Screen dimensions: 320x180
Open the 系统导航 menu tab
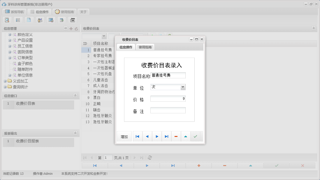coord(14,12)
